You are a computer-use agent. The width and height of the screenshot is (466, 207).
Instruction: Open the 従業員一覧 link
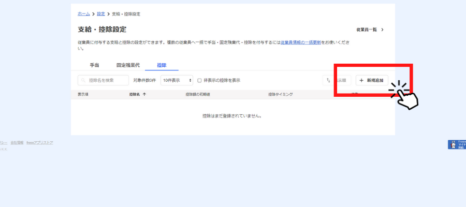click(x=367, y=30)
